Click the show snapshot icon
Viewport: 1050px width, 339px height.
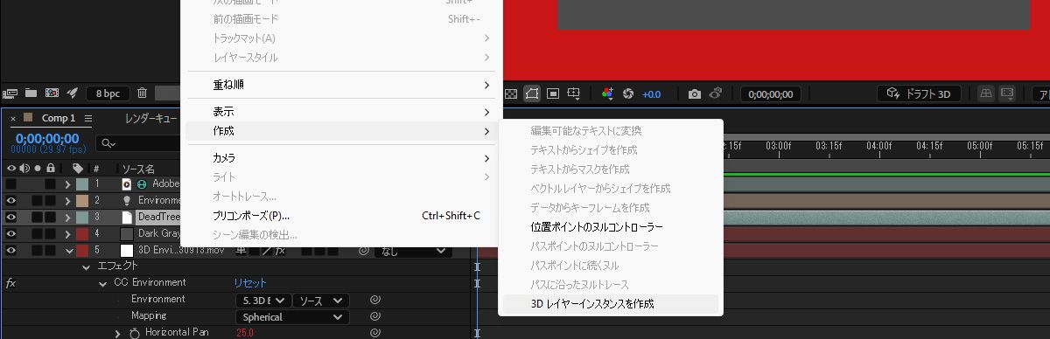point(715,93)
